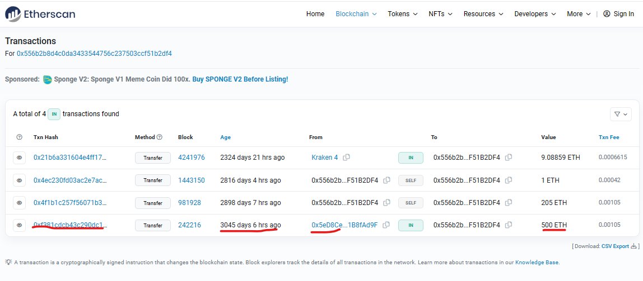
Task: Click the Sign In button
Action: tap(618, 14)
